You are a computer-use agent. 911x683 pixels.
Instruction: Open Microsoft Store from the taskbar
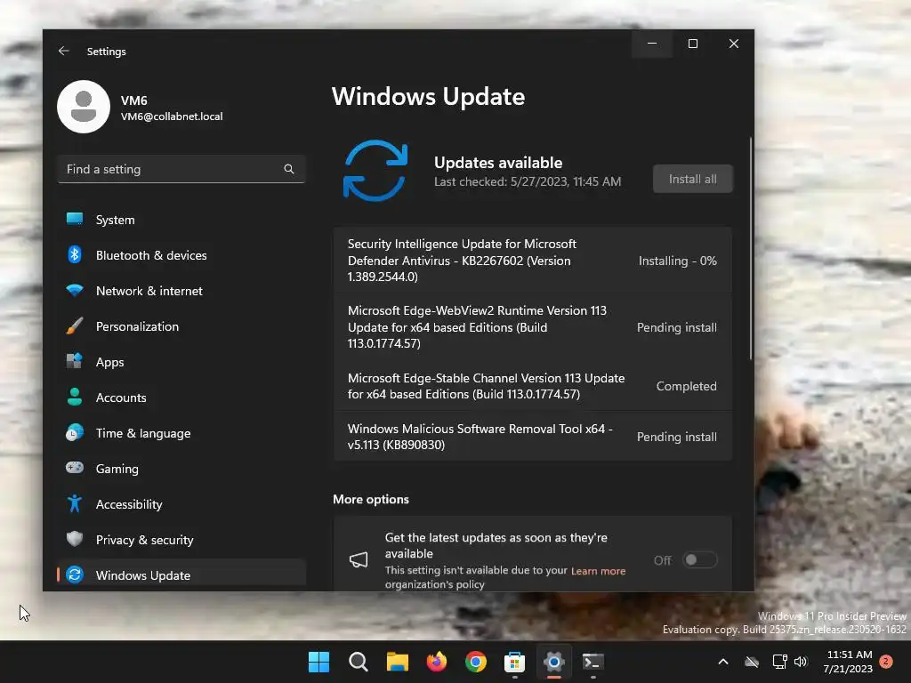[515, 662]
